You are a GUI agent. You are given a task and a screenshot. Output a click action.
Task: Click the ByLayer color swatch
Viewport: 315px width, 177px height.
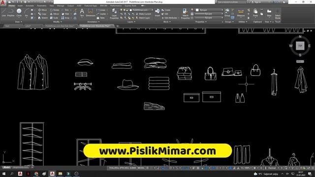pyautogui.click(x=197, y=10)
